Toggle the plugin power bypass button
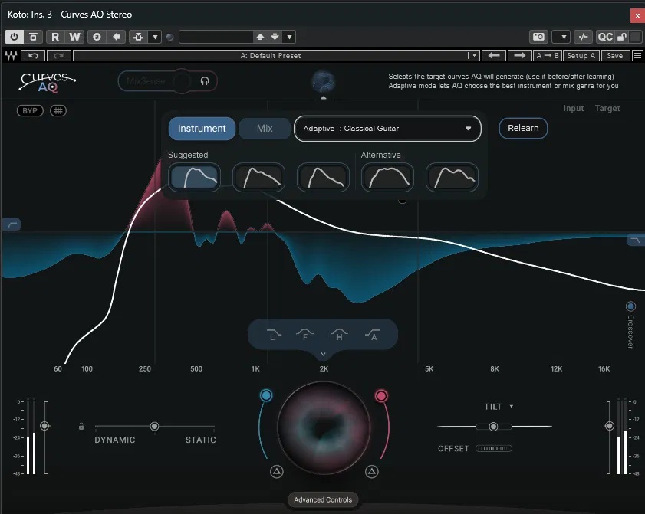645x514 pixels. click(14, 37)
